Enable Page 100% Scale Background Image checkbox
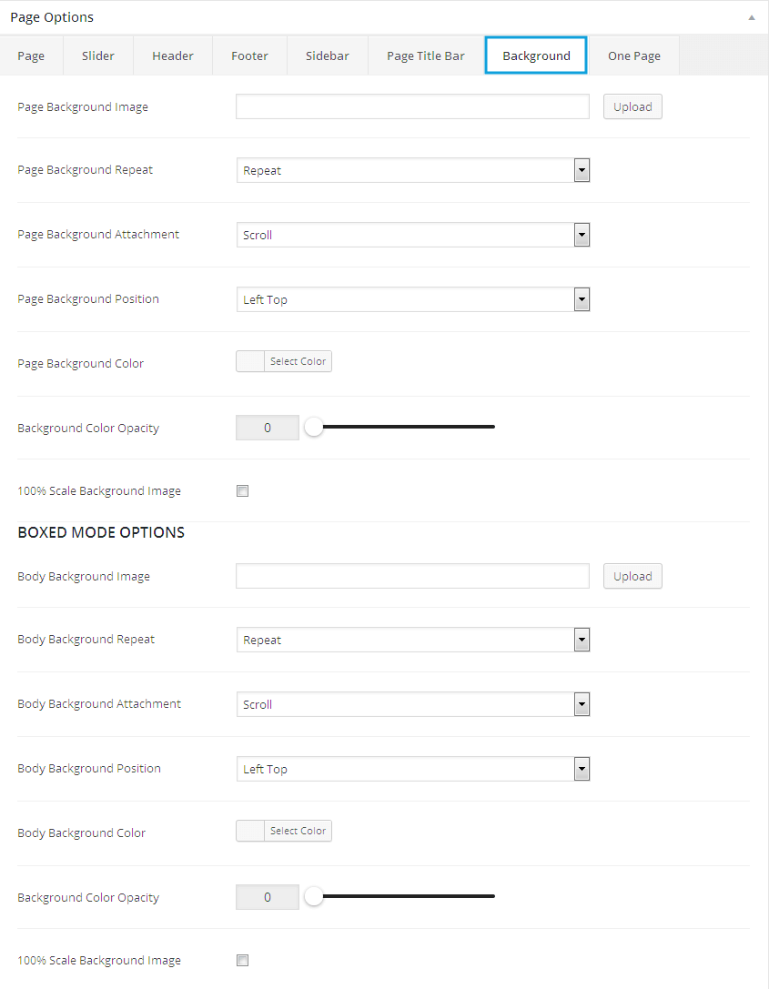769x989 pixels. [x=242, y=491]
